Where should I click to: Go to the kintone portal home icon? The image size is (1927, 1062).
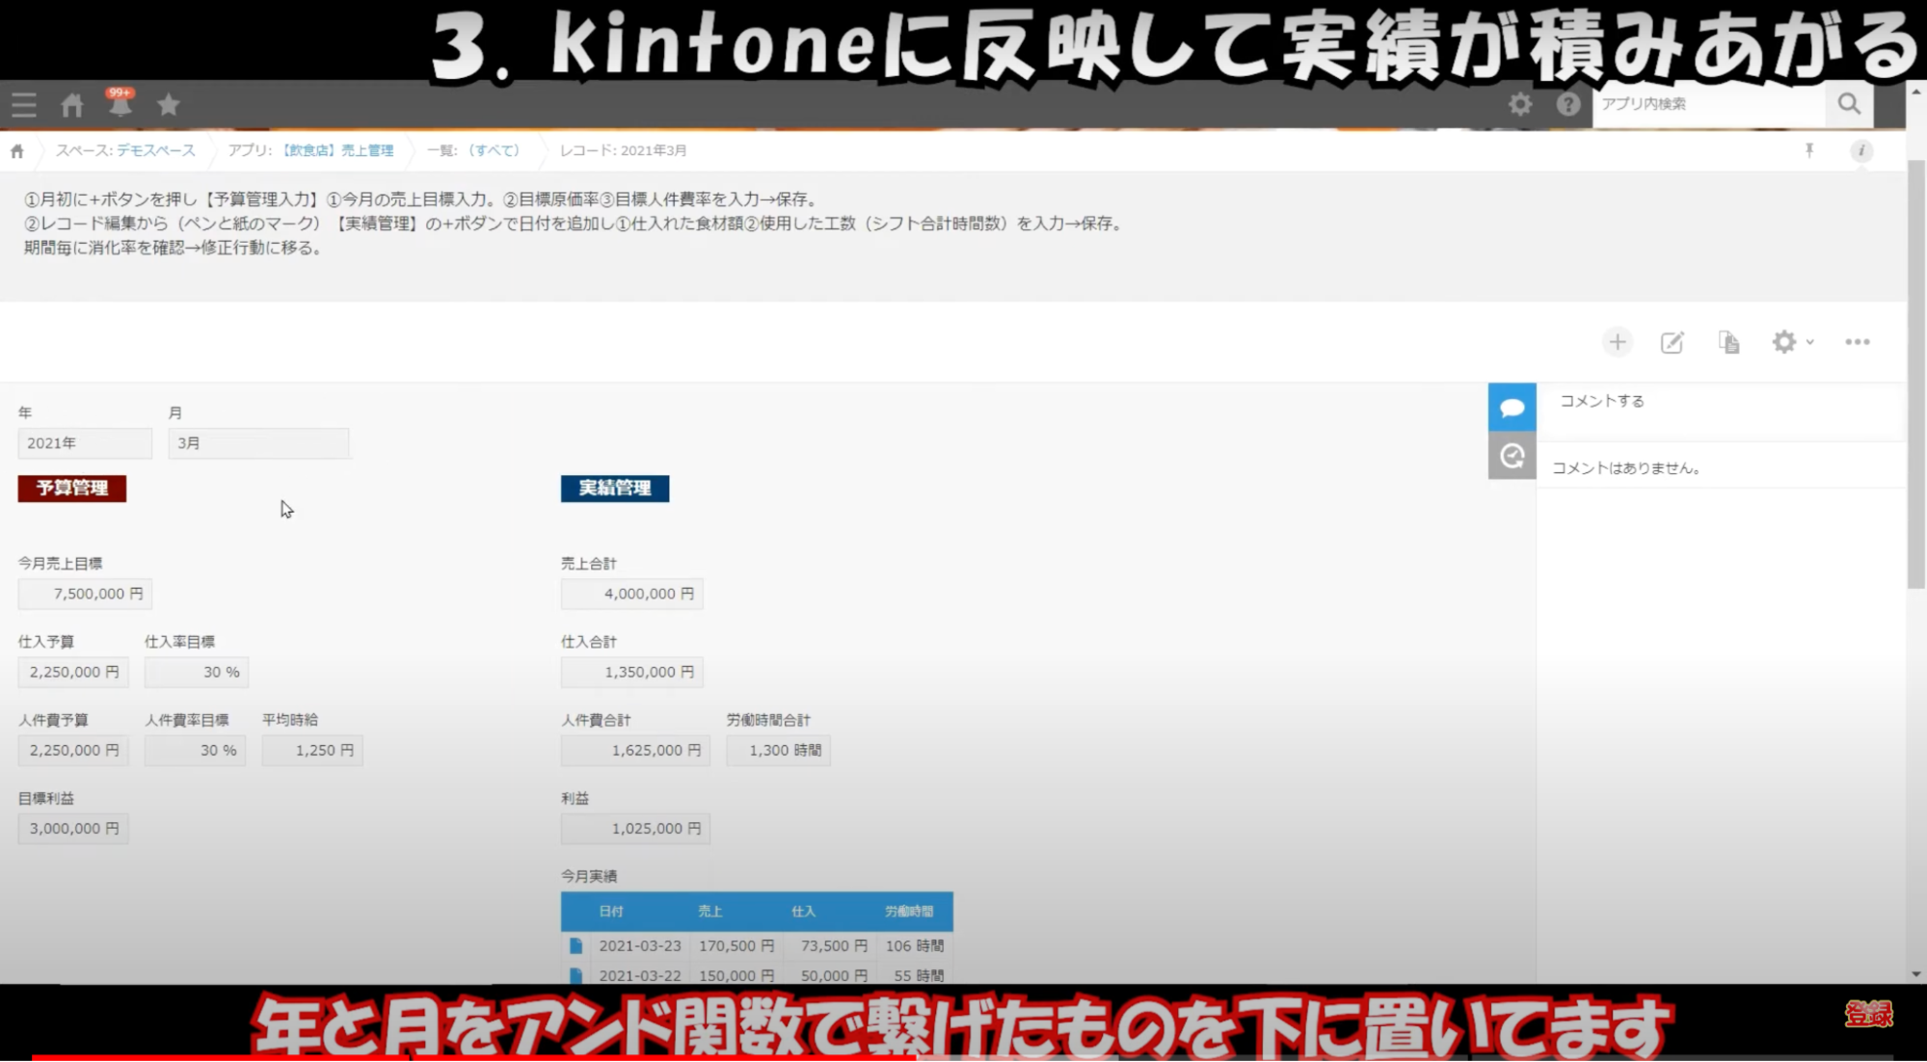[x=72, y=105]
